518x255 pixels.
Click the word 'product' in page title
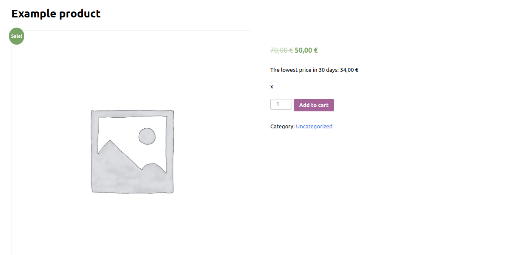click(80, 14)
